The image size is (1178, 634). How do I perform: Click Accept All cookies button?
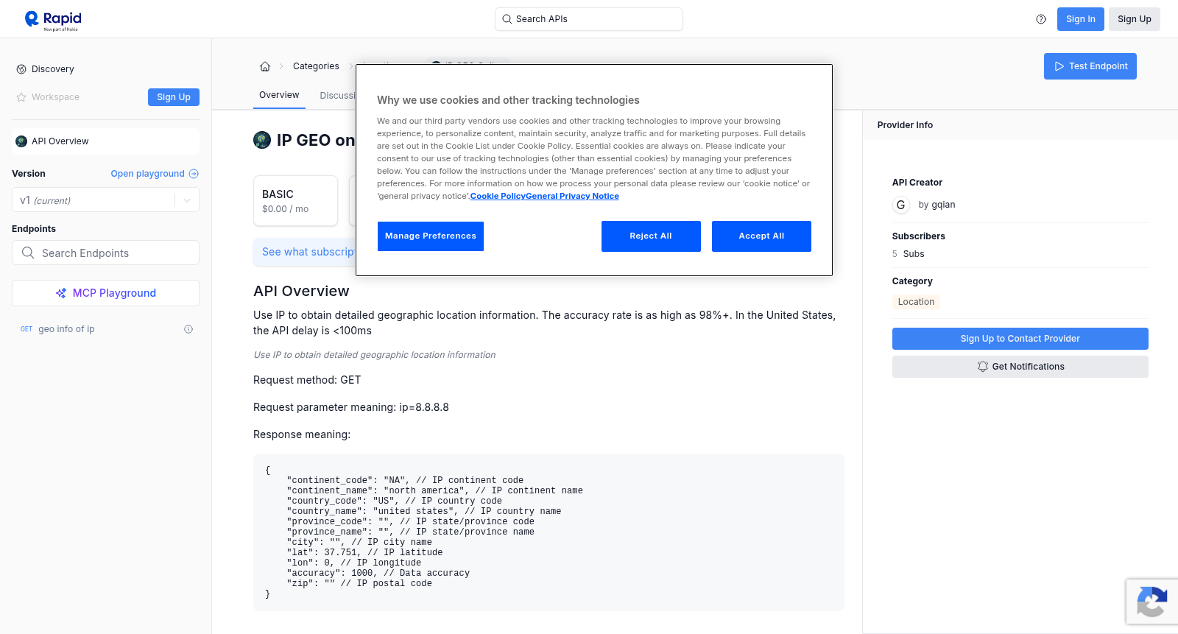(761, 236)
